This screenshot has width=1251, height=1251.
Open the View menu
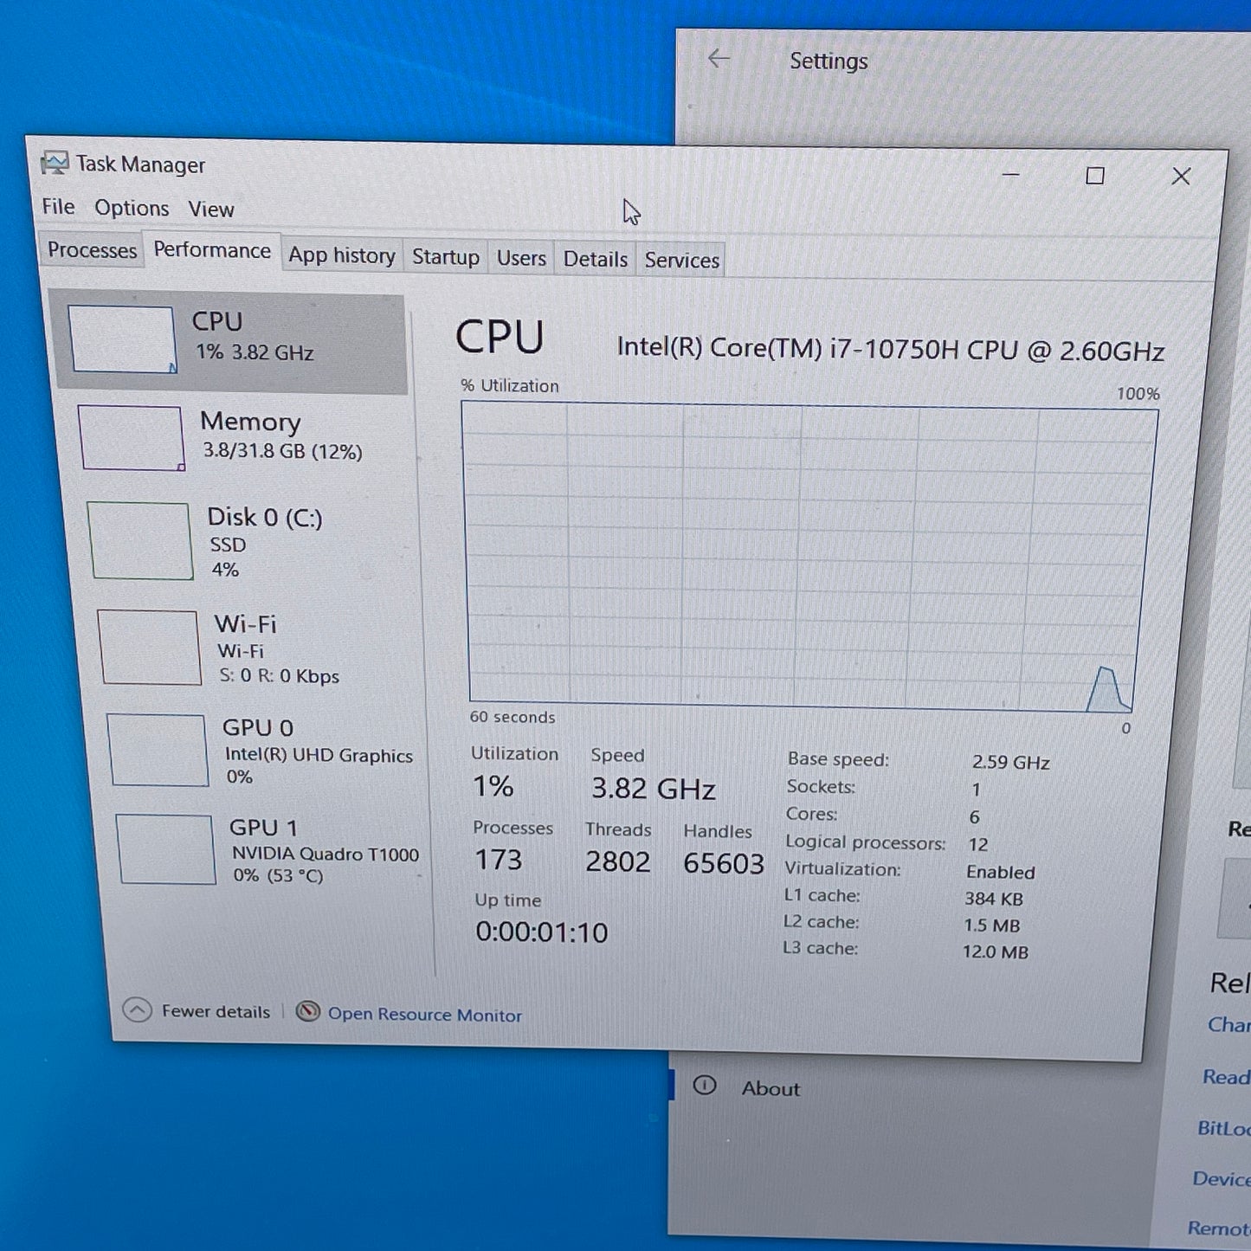210,209
